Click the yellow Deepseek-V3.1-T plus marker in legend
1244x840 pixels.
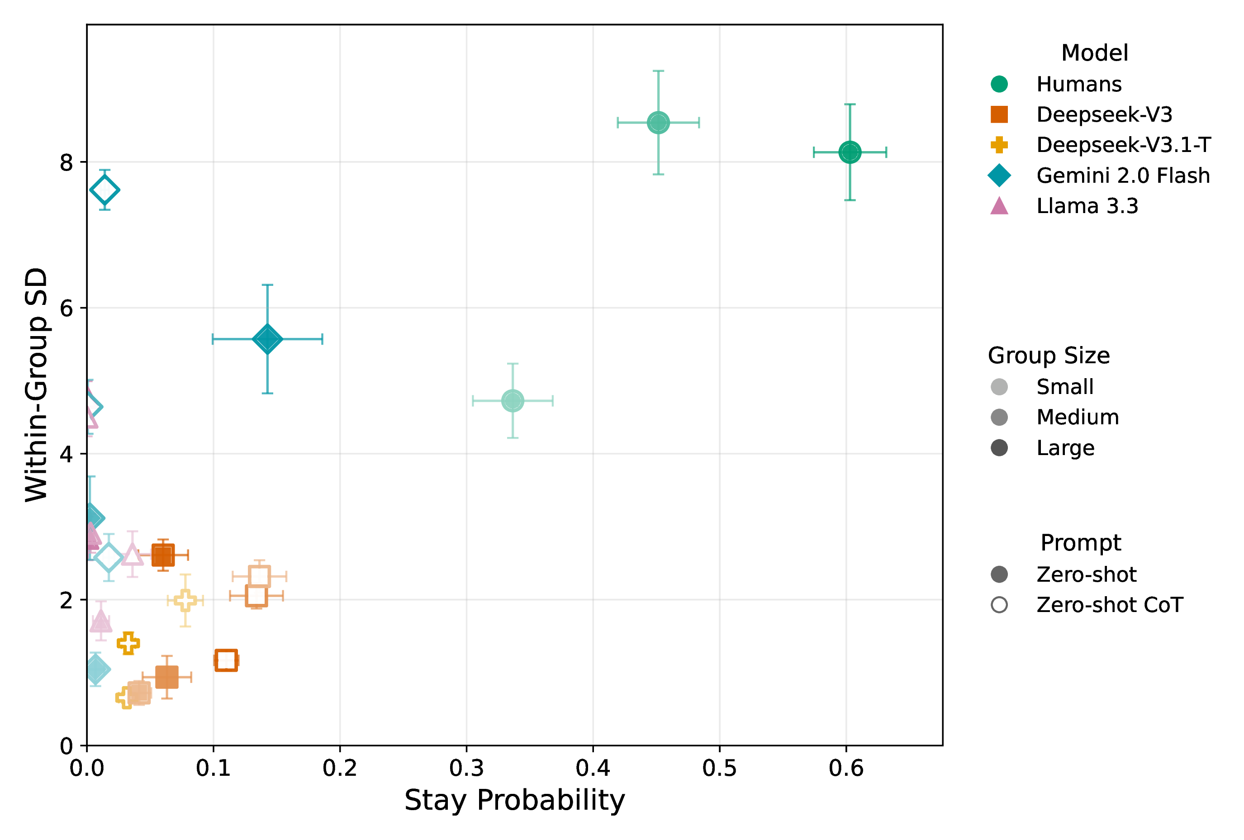pos(999,145)
